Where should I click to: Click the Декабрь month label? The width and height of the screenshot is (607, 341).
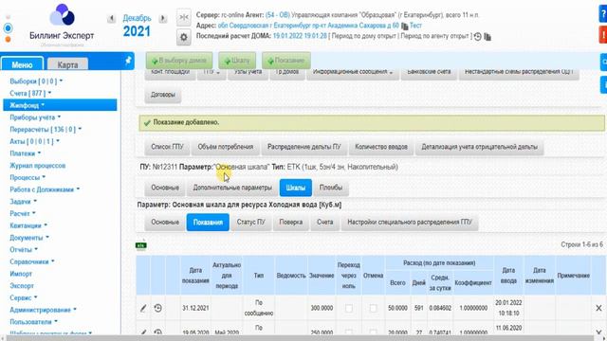[x=137, y=18]
